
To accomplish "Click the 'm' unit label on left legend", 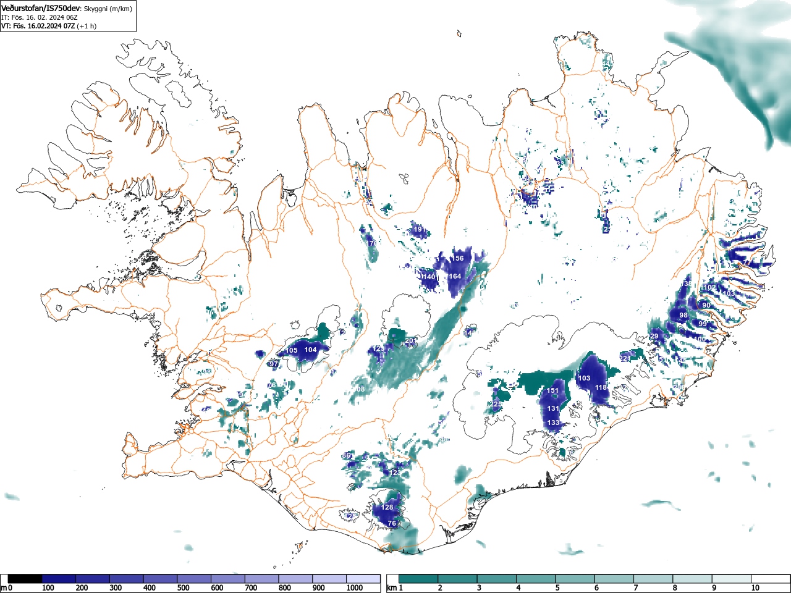I will (4, 588).
